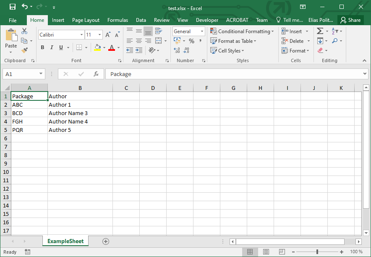Increase font size with large A icon
The width and height of the screenshot is (371, 257).
tap(108, 35)
